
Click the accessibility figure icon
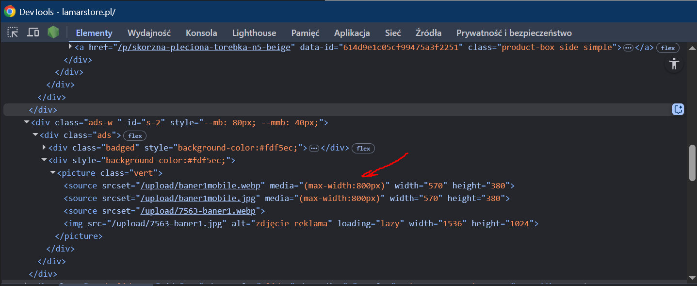pyautogui.click(x=674, y=64)
